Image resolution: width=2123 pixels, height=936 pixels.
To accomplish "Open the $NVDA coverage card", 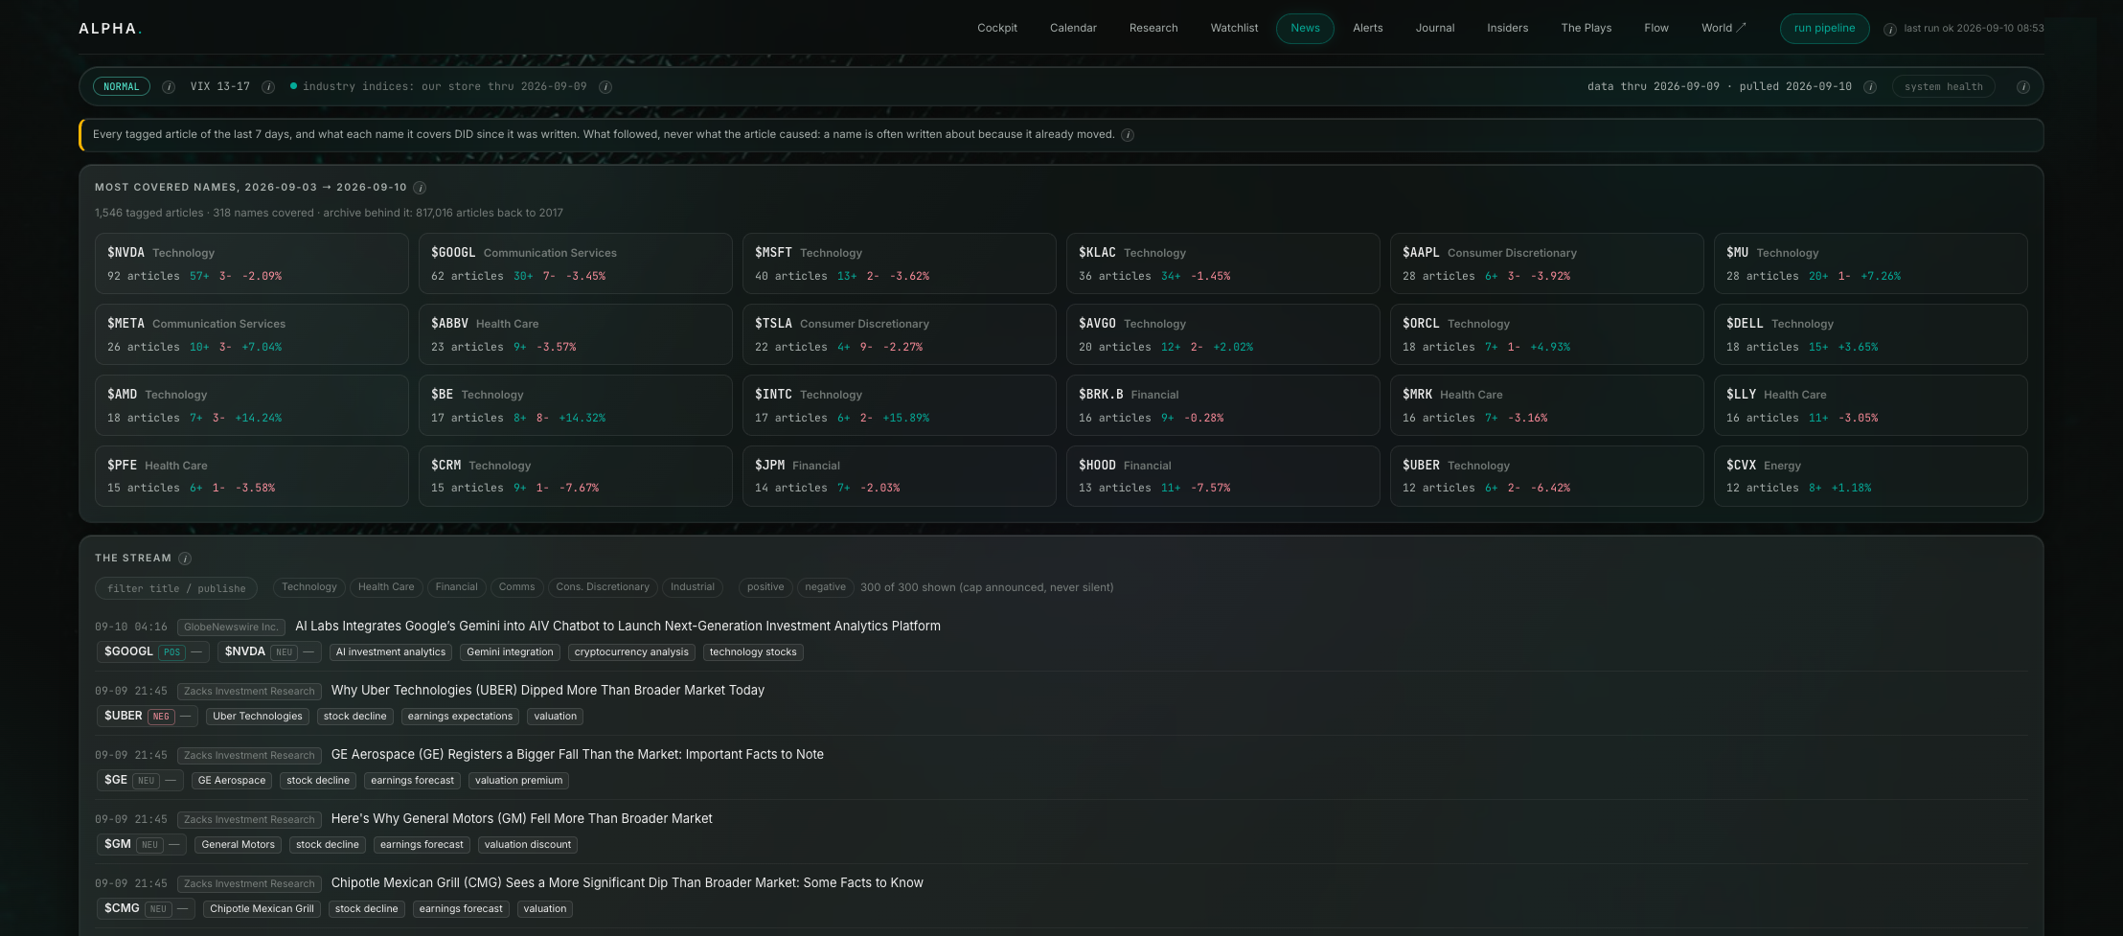I will [252, 263].
